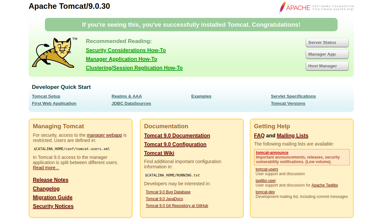The height and width of the screenshot is (223, 387).
Task: Open taglibs-user mailing list
Action: 266,181
